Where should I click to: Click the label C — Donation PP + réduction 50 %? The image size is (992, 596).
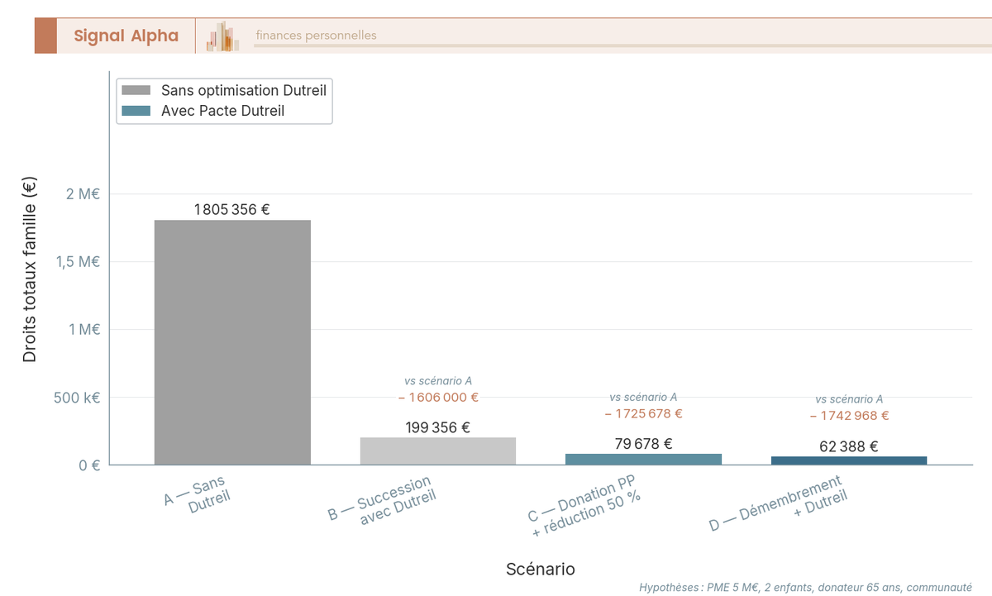[x=585, y=507]
